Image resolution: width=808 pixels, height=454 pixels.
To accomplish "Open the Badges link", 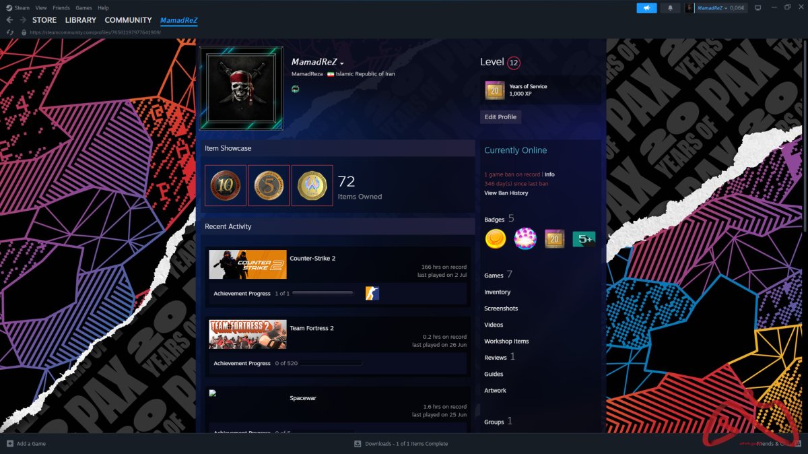I will [494, 220].
